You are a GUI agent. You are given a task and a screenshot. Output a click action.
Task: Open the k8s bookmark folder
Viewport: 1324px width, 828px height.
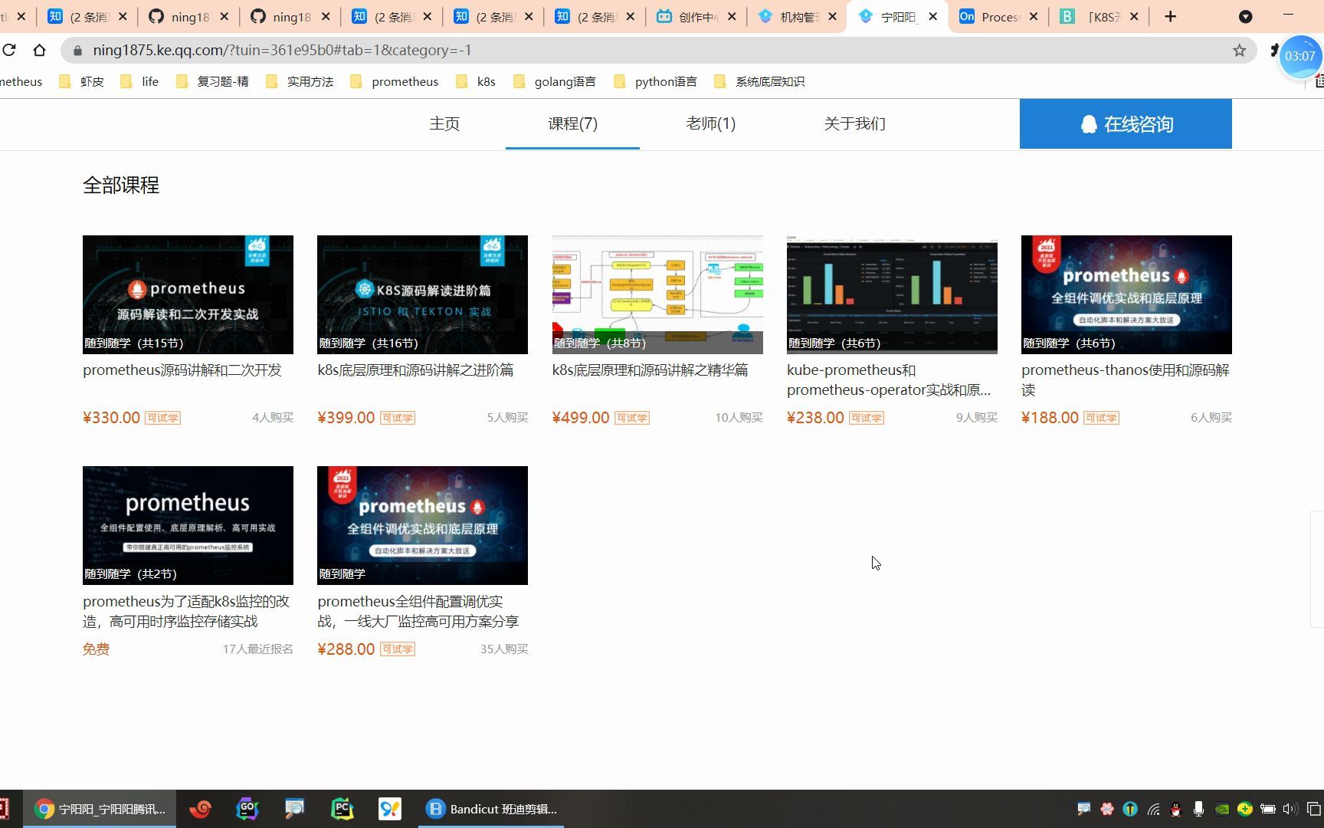(x=475, y=82)
